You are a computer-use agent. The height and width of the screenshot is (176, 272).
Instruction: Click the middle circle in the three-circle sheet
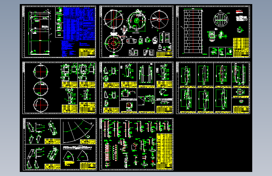pos(40,89)
